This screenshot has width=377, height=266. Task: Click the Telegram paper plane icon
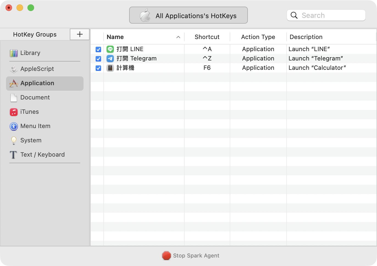point(110,59)
